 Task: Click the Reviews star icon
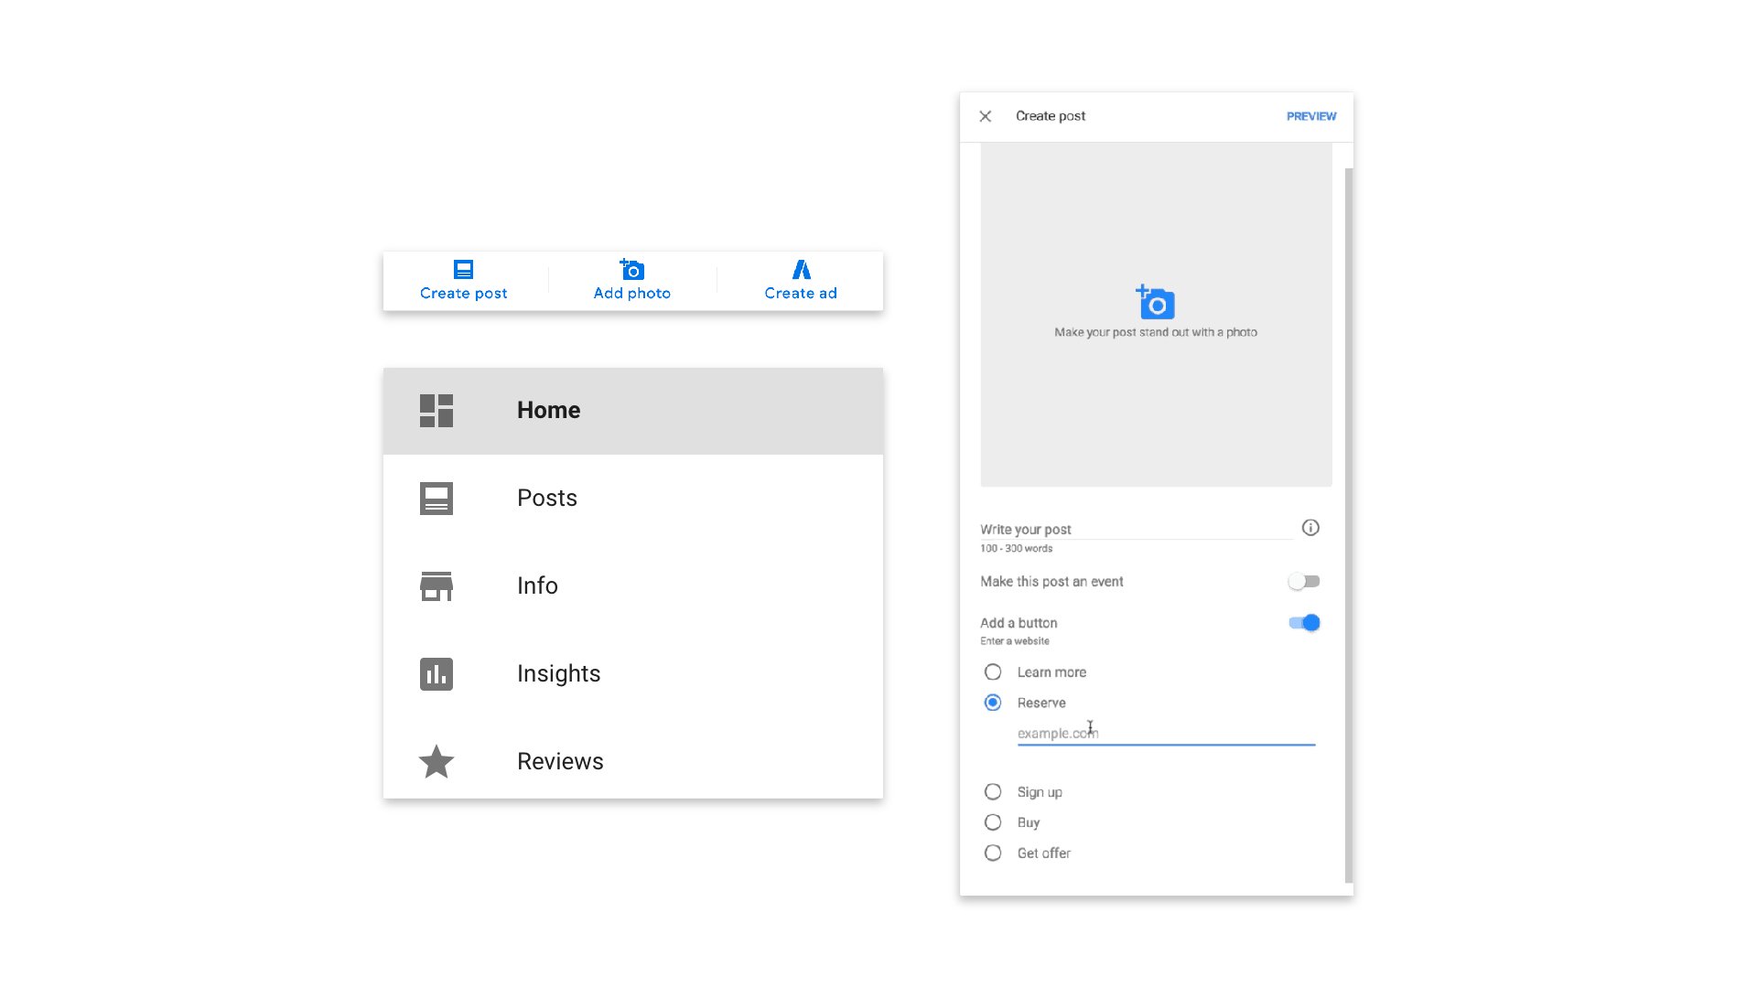point(437,762)
